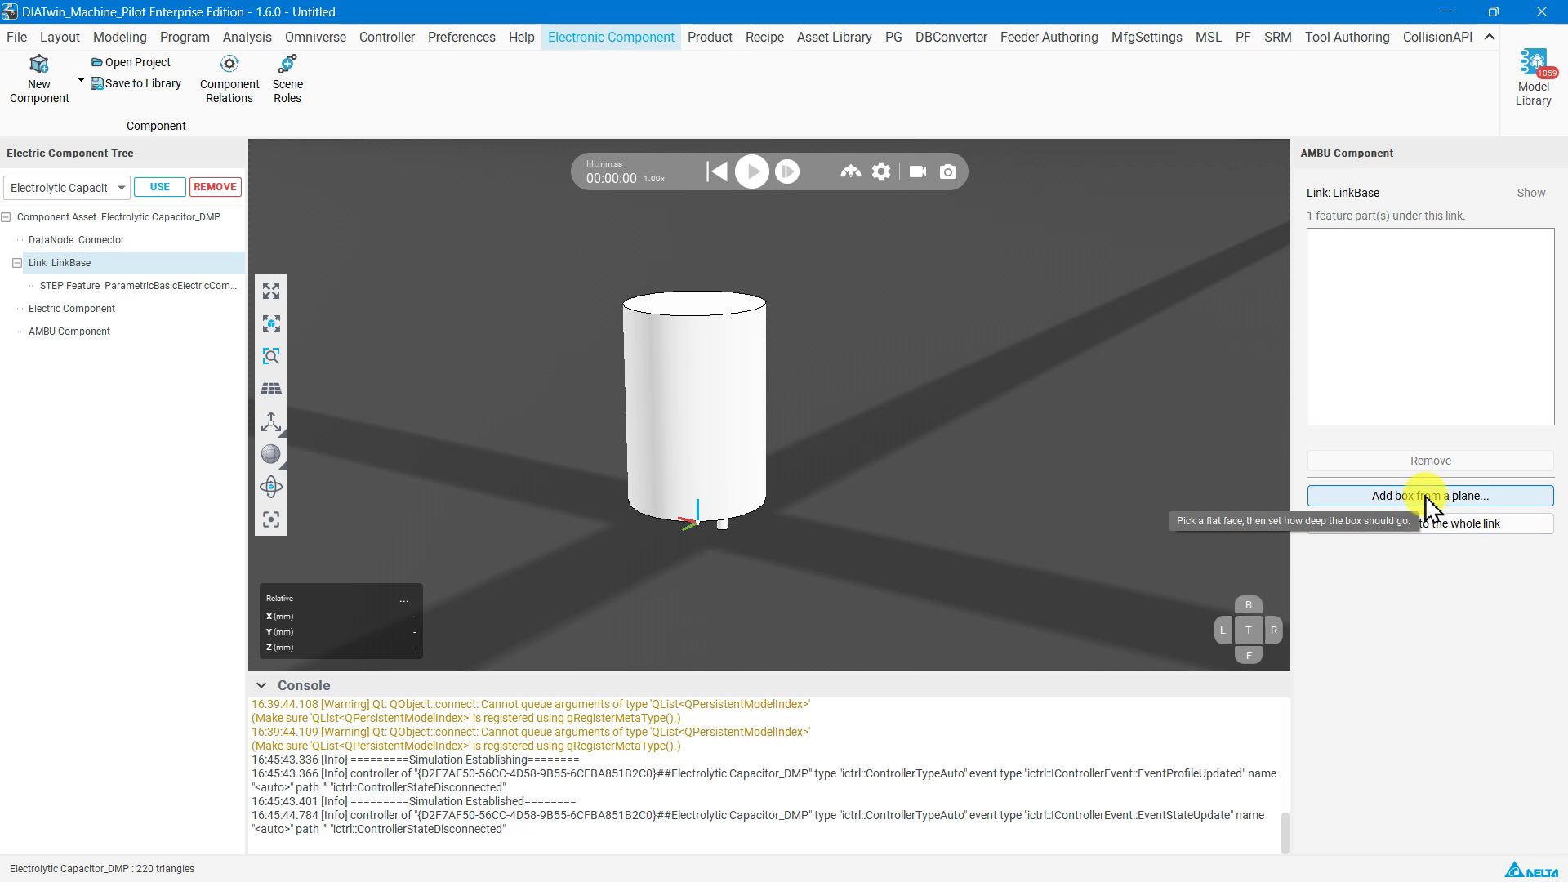Click Remove under the feature list

[1431, 461]
